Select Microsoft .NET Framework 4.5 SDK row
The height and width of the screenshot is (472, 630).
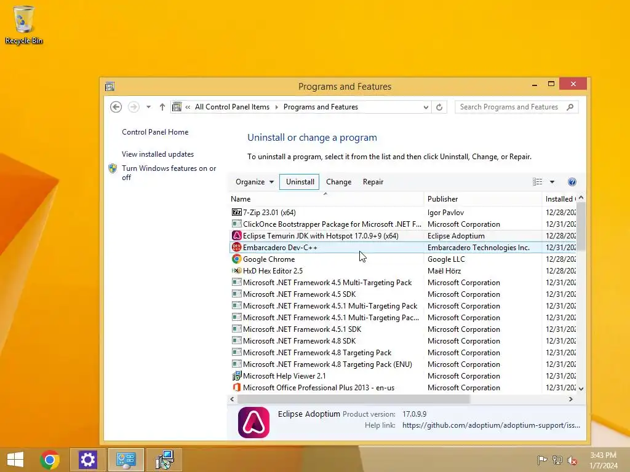pos(404,294)
